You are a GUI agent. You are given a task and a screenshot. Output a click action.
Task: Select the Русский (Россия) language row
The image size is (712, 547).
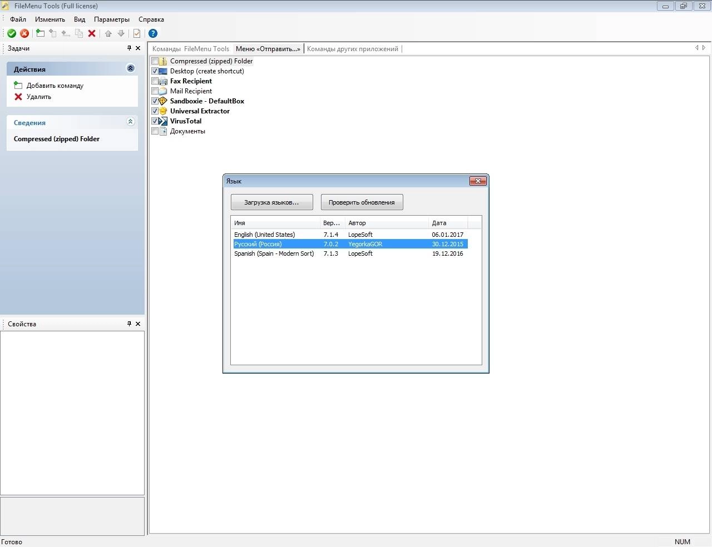point(350,244)
